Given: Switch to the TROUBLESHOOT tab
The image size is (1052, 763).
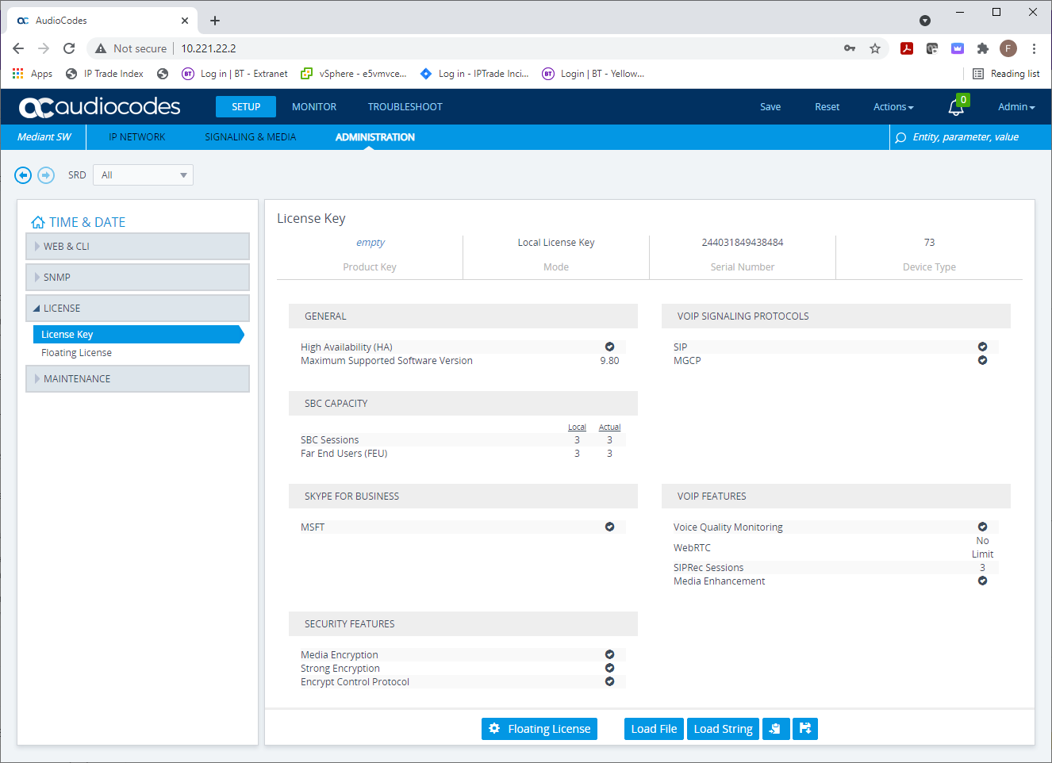Looking at the screenshot, I should click(405, 107).
